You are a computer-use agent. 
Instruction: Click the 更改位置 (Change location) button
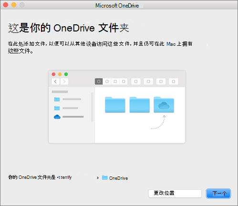point(175,194)
